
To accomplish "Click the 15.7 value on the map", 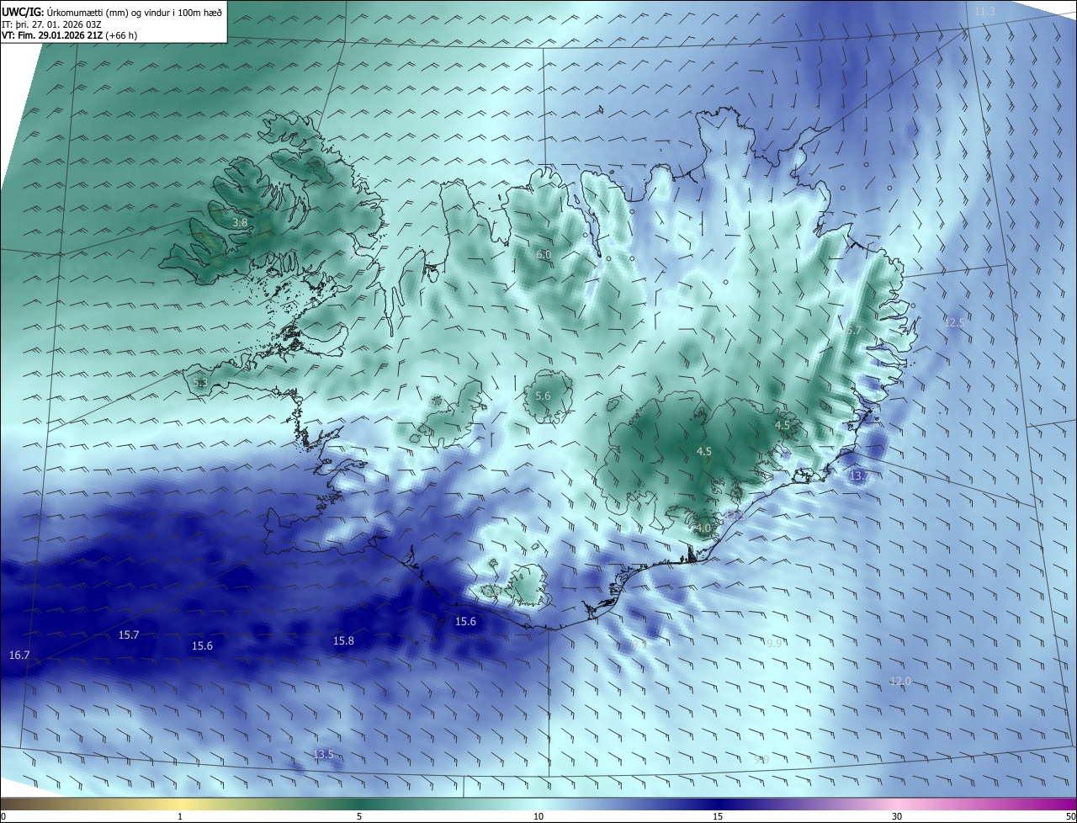I will [129, 635].
